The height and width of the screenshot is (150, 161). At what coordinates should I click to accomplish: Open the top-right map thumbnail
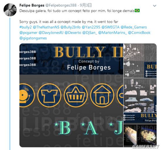pyautogui.click(x=140, y=61)
